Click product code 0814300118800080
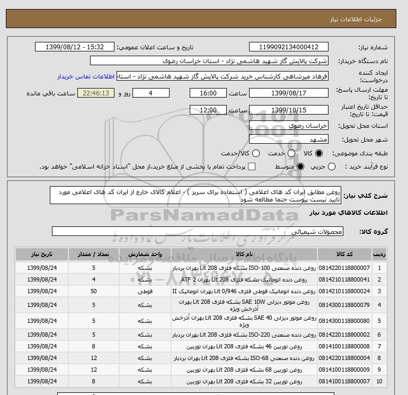408x395 pixels. (344, 321)
